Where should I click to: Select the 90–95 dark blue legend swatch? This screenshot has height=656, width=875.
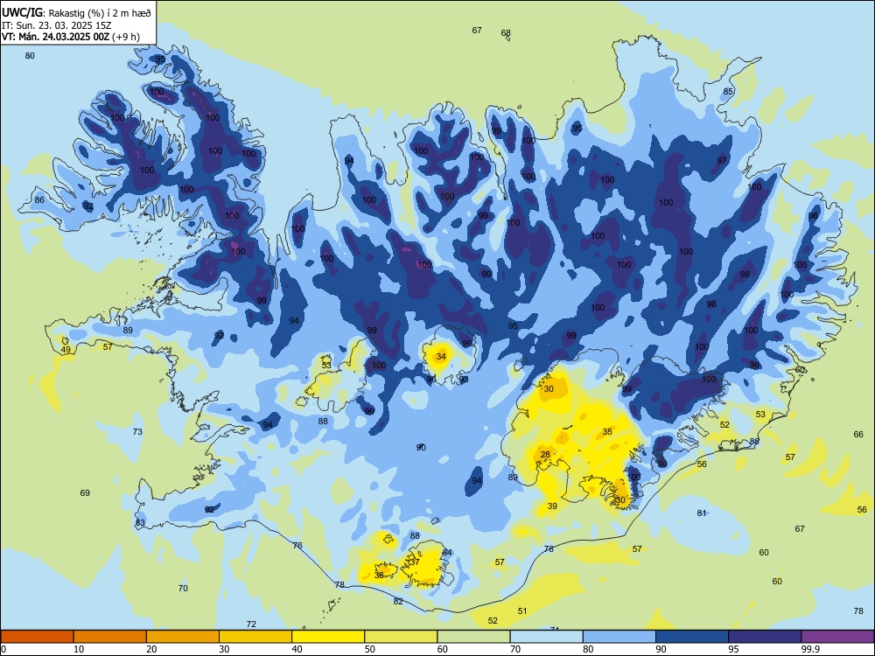pos(692,637)
